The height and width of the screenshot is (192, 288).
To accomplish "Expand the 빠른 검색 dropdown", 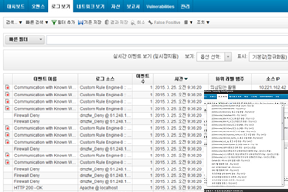I will coord(37,23).
